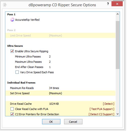Click the greyed Pass 2 (Maximum) value
The width and height of the screenshot is (128, 135).
tap(55, 35)
